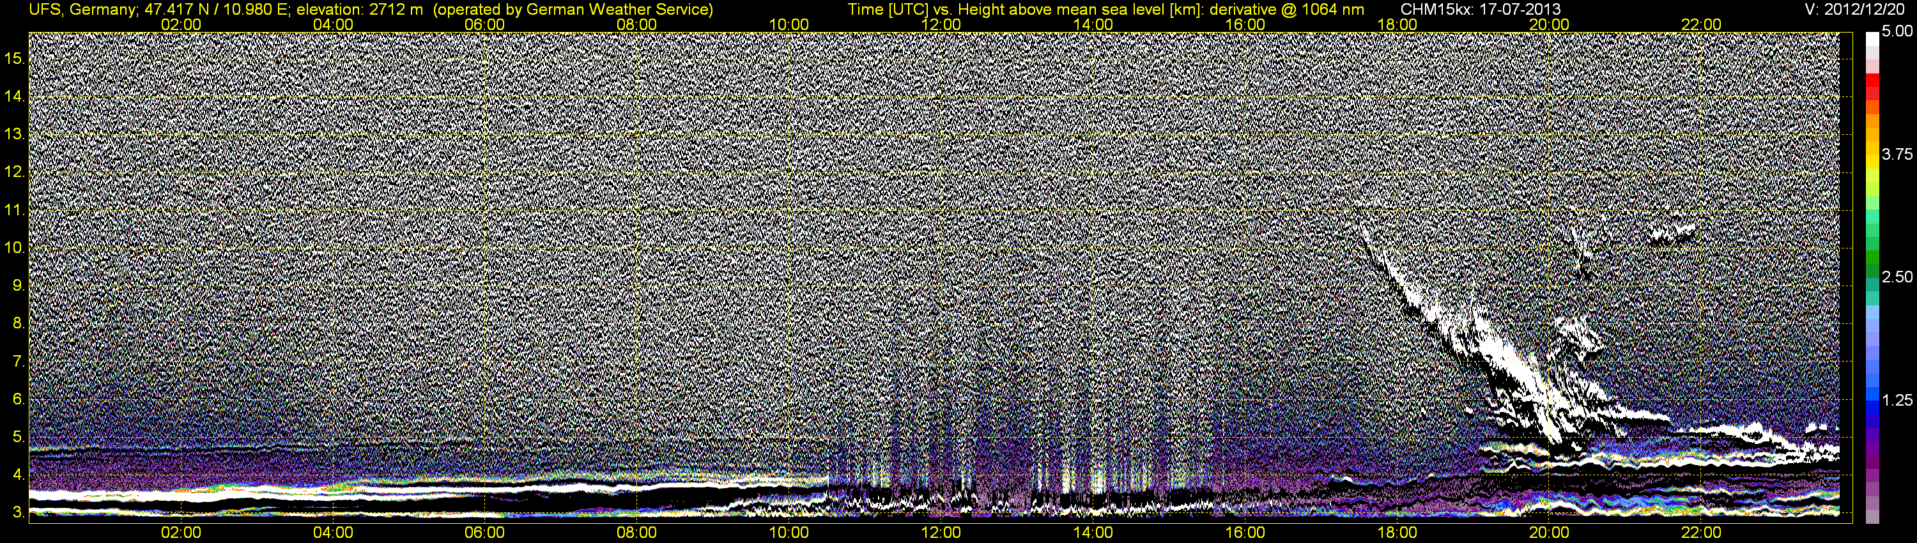Image resolution: width=1917 pixels, height=543 pixels.
Task: Click height axis label 12 km
Action: tap(15, 172)
